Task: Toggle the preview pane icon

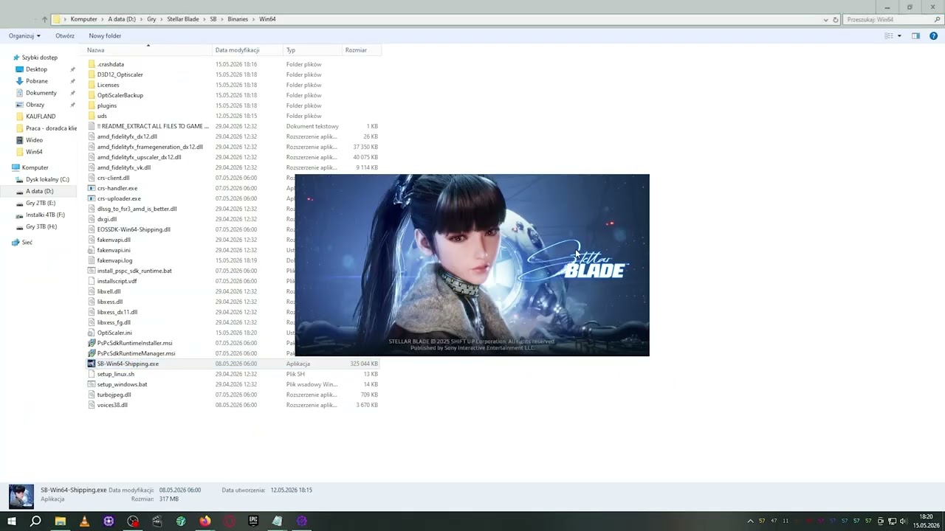Action: coord(915,35)
